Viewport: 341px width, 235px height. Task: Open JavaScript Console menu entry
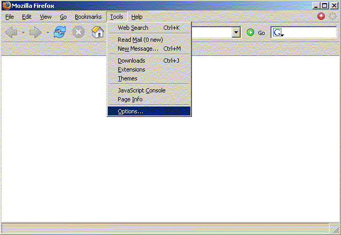[141, 90]
